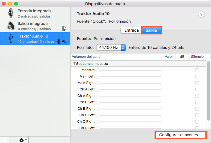The width and height of the screenshot is (211, 143).
Task: Mute the Ch A Right channel
Action: click(x=197, y=96)
